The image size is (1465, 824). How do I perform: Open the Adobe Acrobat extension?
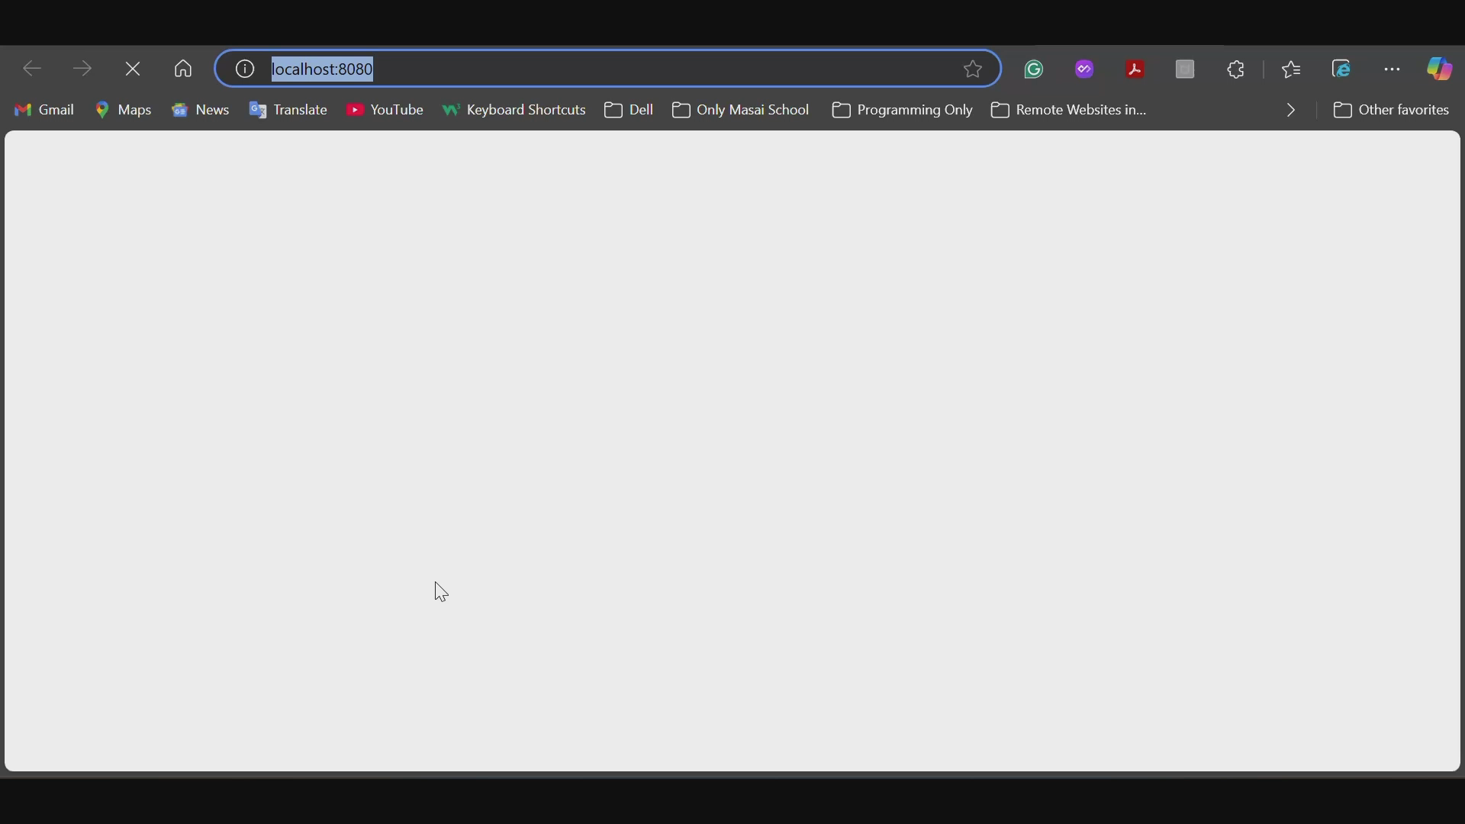click(x=1136, y=69)
